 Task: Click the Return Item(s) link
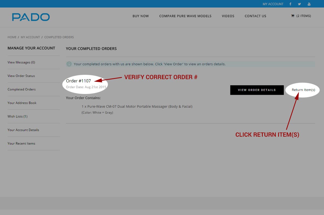[x=303, y=90]
